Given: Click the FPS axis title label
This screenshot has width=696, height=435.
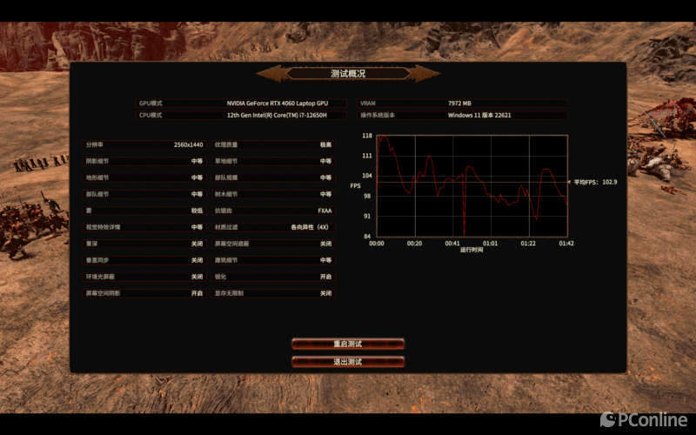Looking at the screenshot, I should [356, 185].
